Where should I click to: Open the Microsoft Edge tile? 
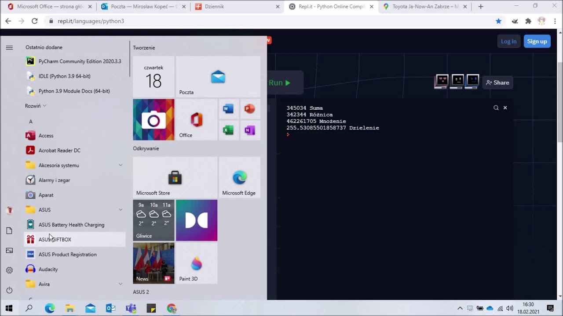pos(240,177)
